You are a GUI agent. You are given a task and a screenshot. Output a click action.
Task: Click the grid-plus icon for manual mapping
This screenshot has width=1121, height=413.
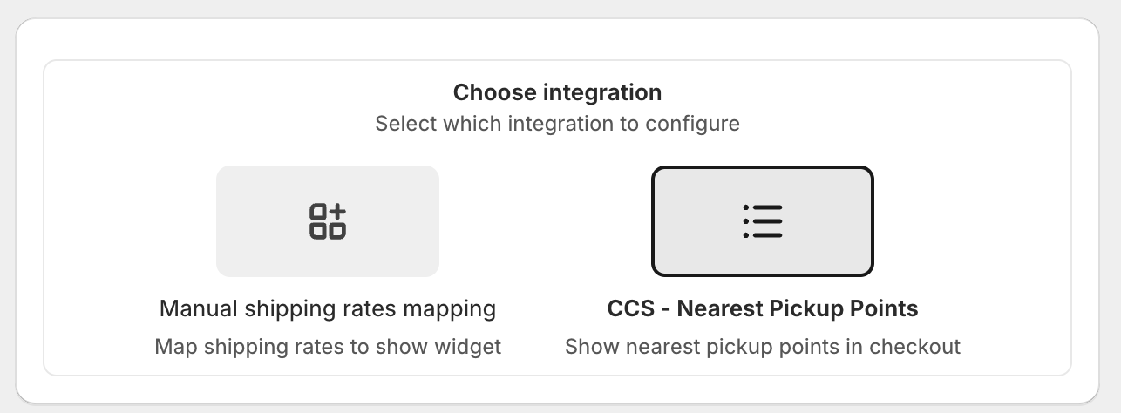tap(328, 221)
